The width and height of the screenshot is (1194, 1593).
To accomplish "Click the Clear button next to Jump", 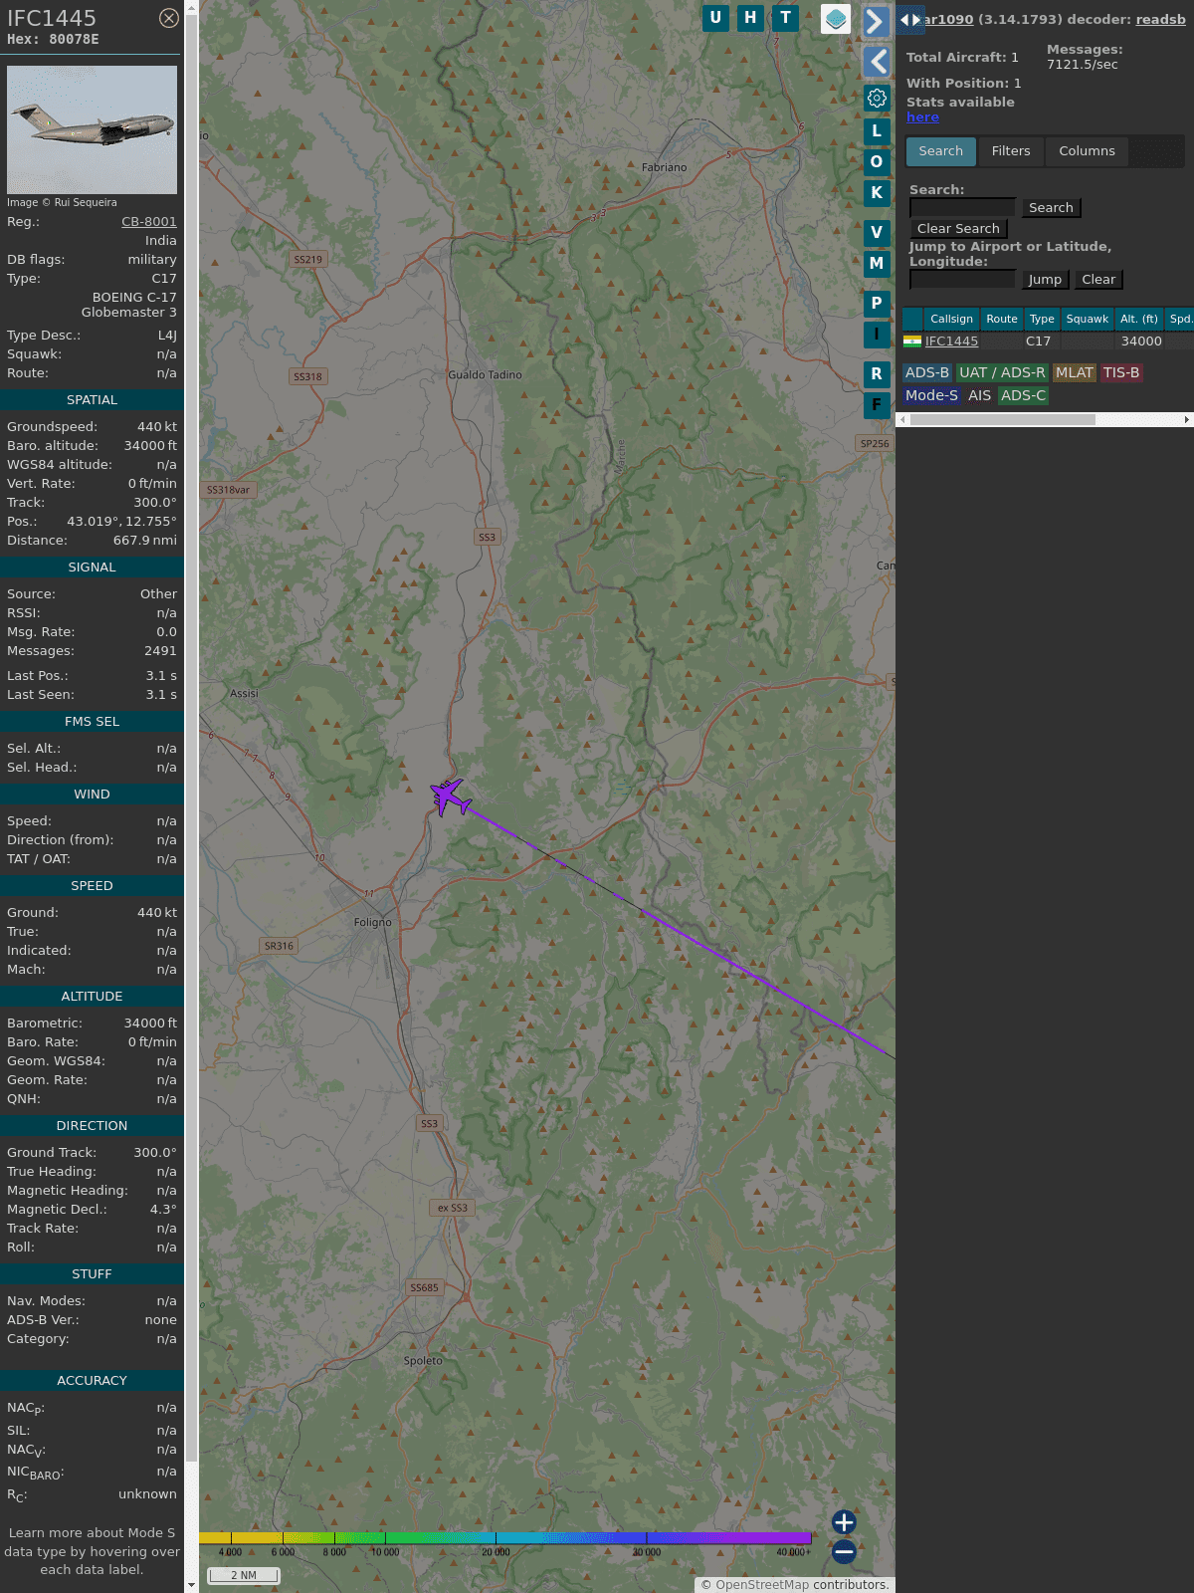I will point(1098,279).
